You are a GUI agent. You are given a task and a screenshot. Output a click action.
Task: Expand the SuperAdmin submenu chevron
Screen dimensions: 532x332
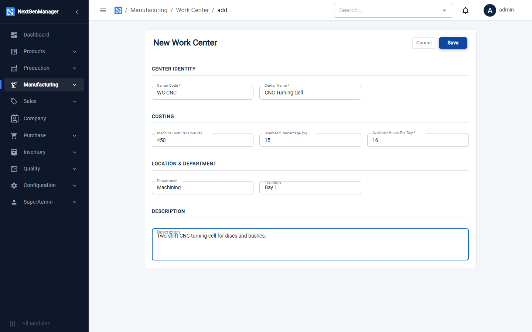click(75, 202)
